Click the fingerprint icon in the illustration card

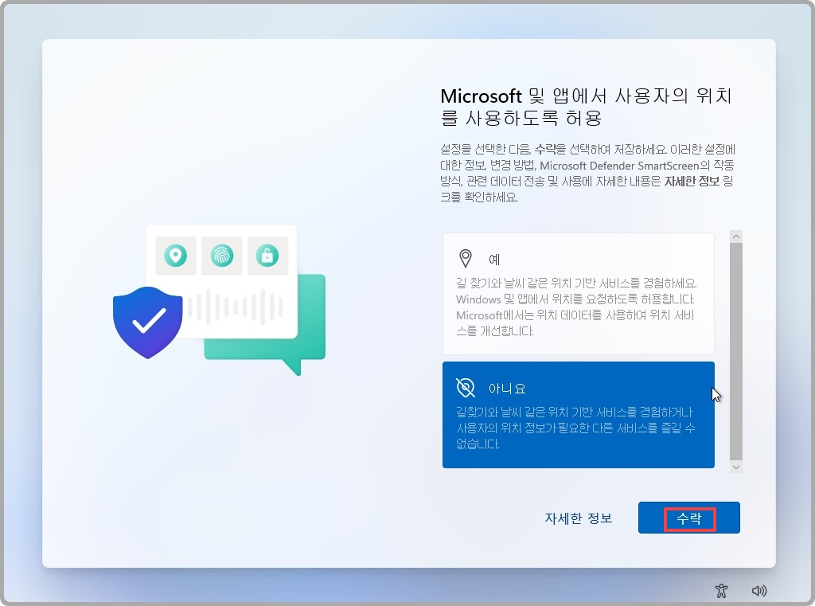[223, 256]
